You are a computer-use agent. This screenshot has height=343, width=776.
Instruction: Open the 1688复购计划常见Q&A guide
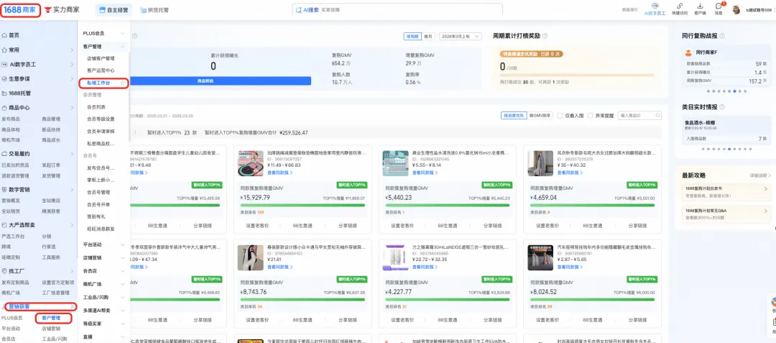coord(726,214)
